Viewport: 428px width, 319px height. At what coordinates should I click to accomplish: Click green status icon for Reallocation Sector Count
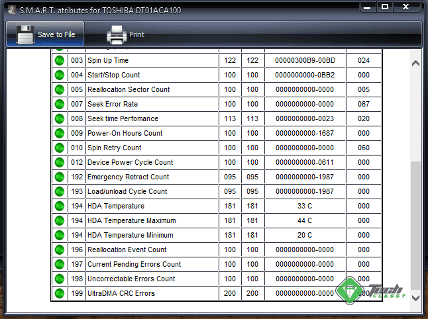pyautogui.click(x=60, y=89)
